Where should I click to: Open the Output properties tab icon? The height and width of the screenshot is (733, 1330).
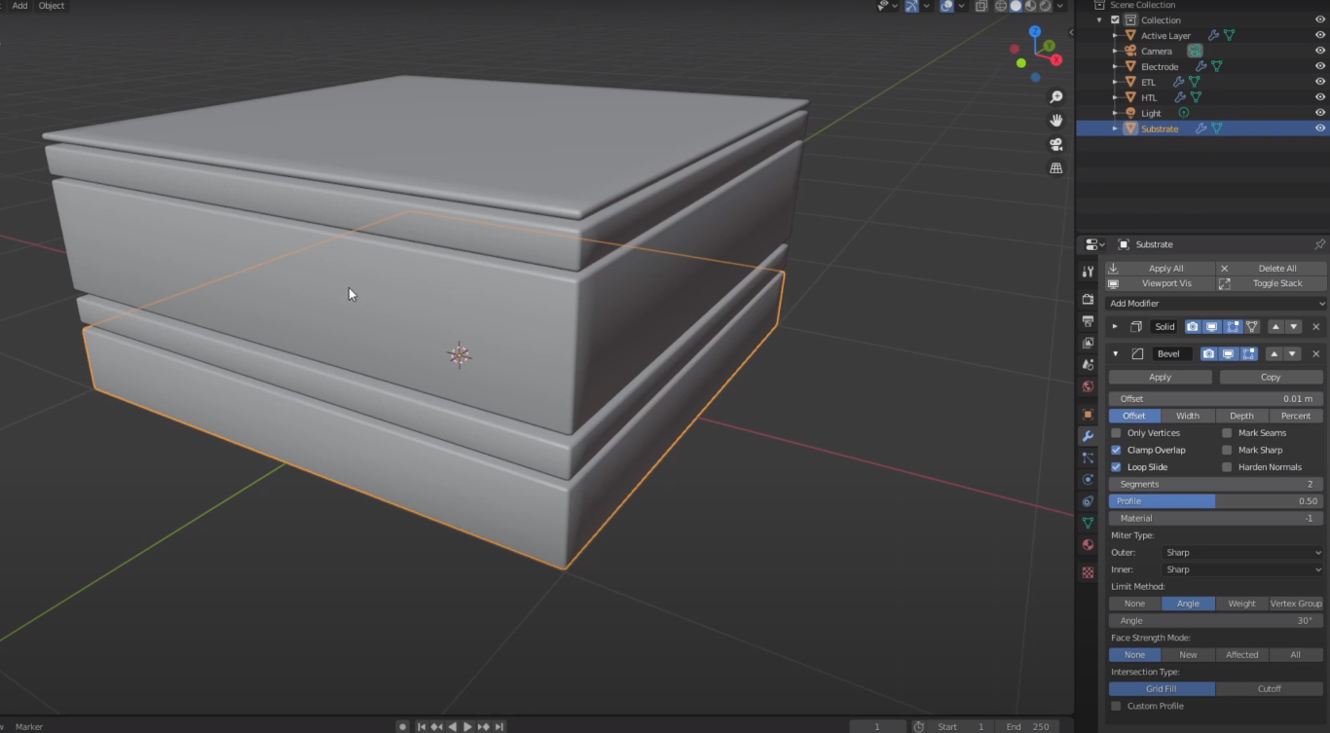(1089, 320)
